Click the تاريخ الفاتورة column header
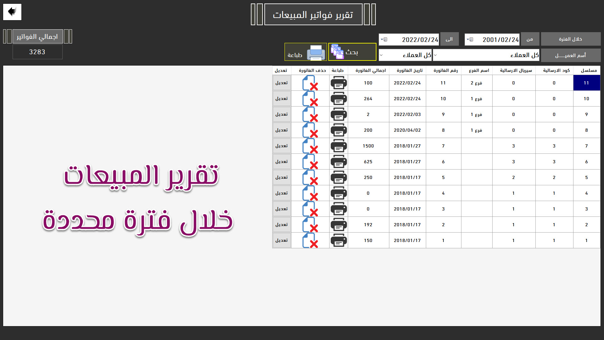The image size is (604, 340). pos(408,70)
